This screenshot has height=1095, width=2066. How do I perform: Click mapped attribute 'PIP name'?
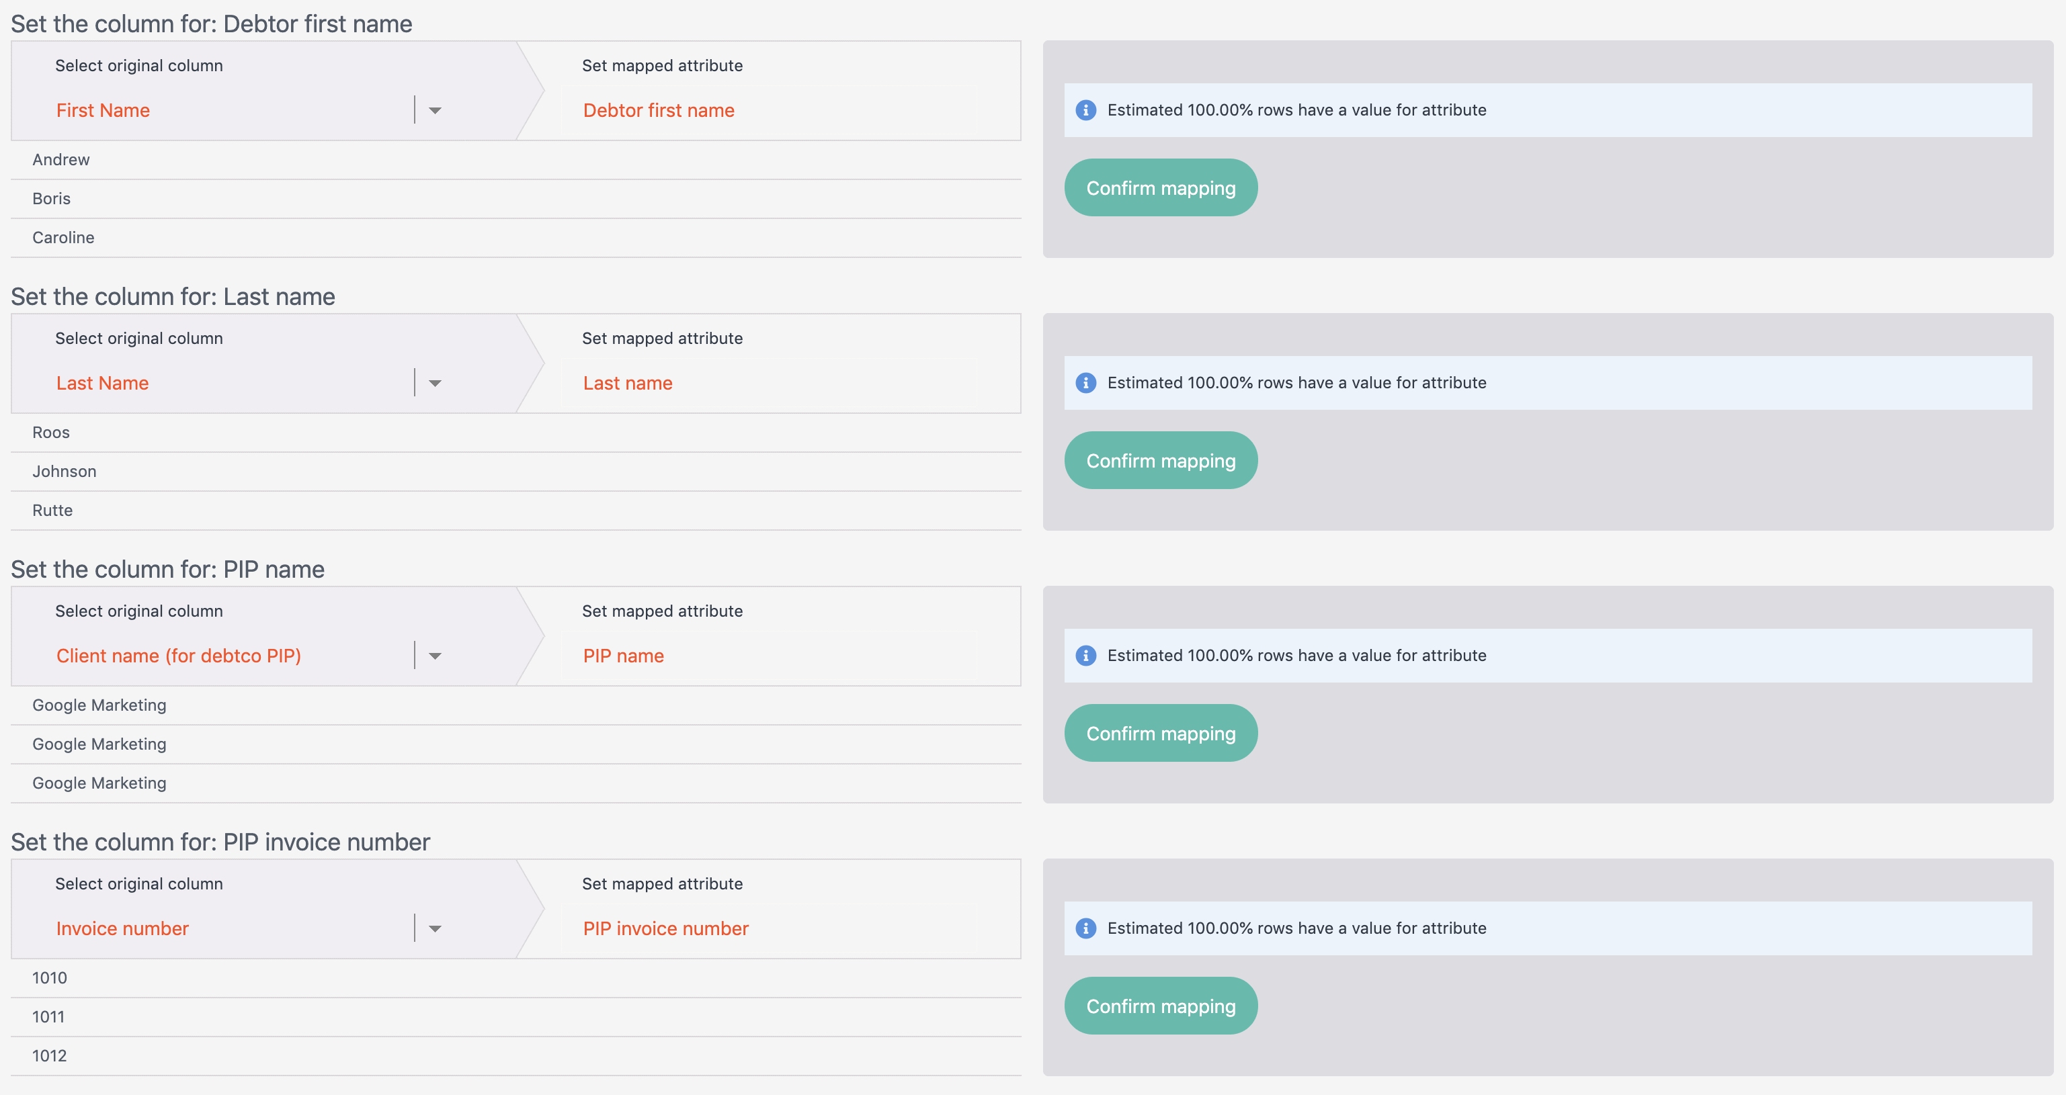click(x=623, y=656)
